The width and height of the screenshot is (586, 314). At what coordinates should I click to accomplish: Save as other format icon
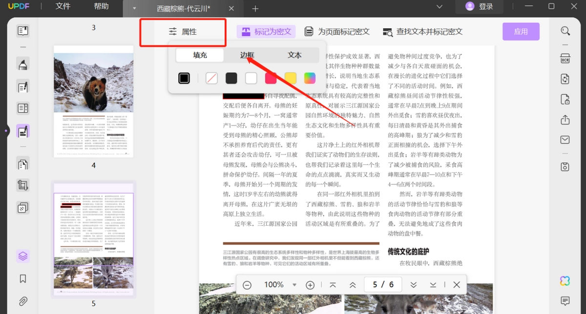(x=565, y=166)
